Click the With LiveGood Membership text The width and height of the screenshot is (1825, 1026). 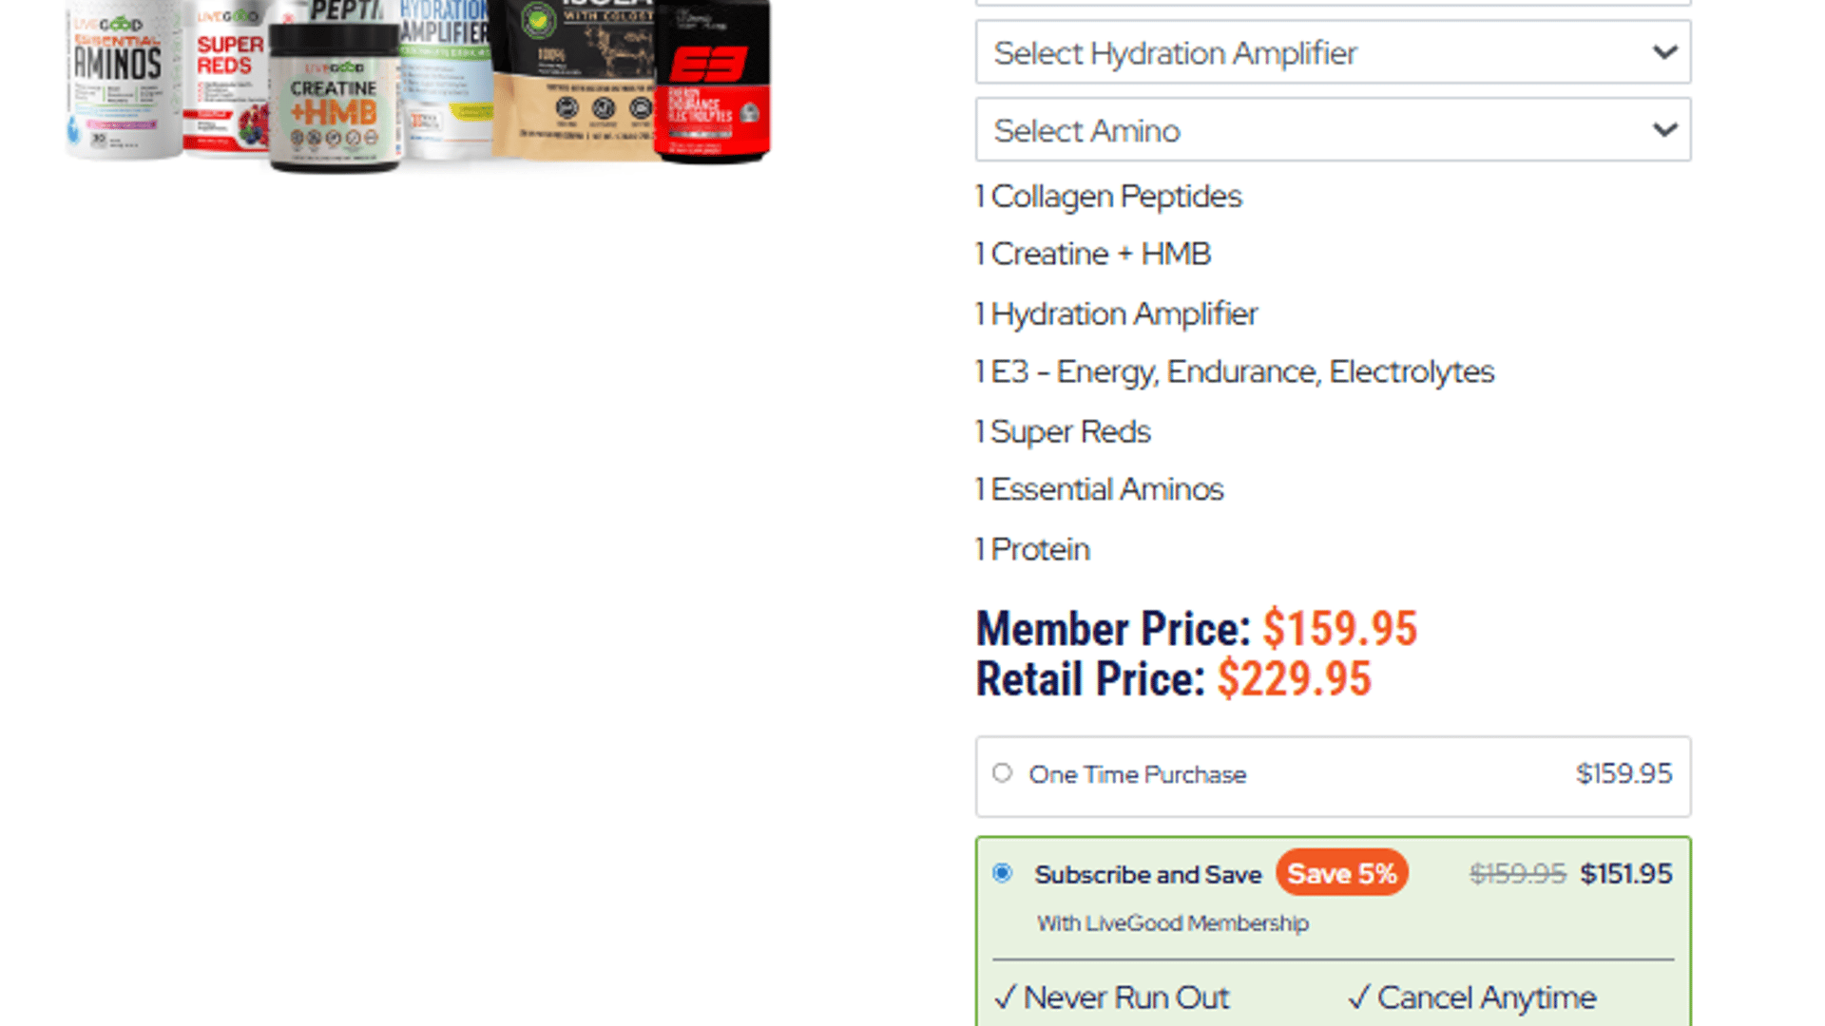[1173, 923]
